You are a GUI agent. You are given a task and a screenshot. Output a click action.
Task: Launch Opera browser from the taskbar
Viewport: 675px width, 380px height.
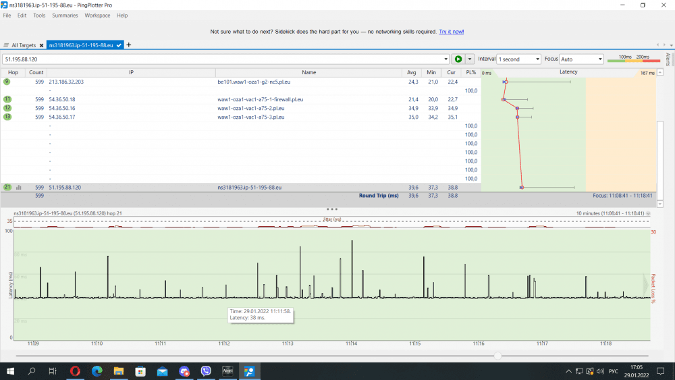tap(75, 371)
